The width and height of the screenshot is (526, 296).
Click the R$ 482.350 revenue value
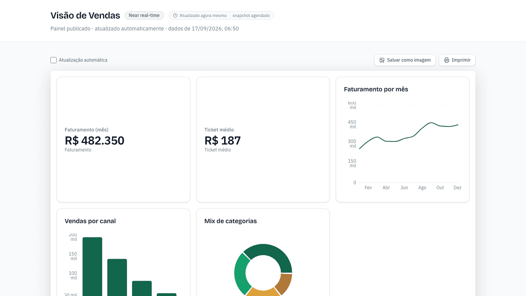[94, 140]
